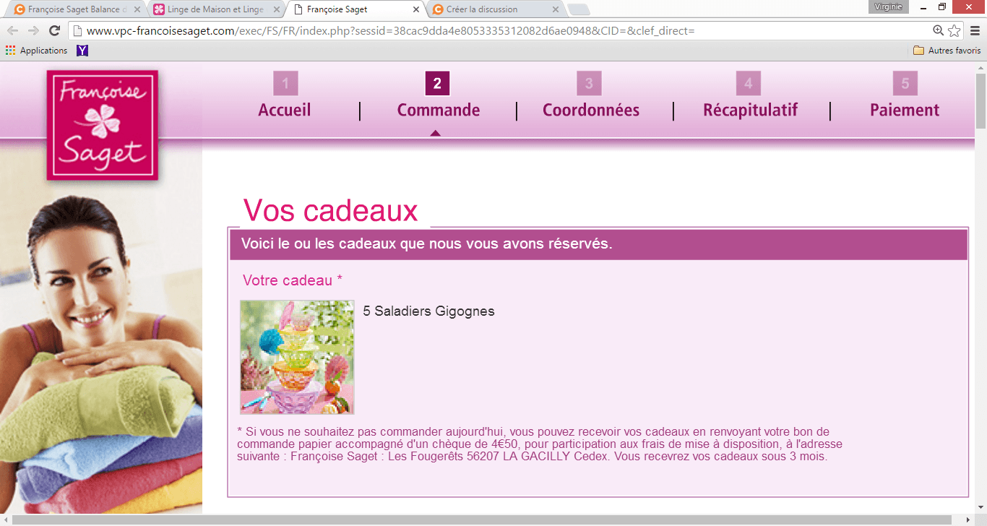Click the Françoise Saget logo
987x526 pixels.
103,125
